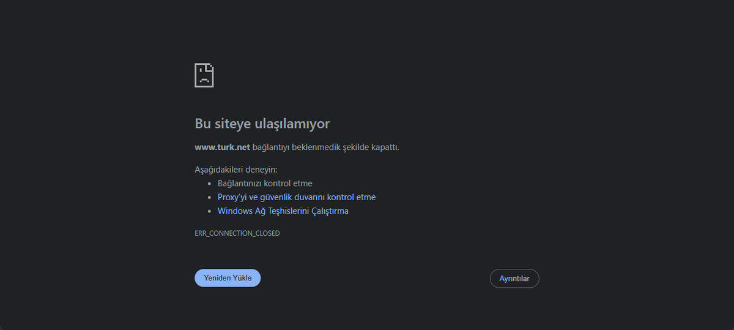Screen dimensions: 734x330
Task: Click the www.turk.net domain text
Action: point(223,147)
